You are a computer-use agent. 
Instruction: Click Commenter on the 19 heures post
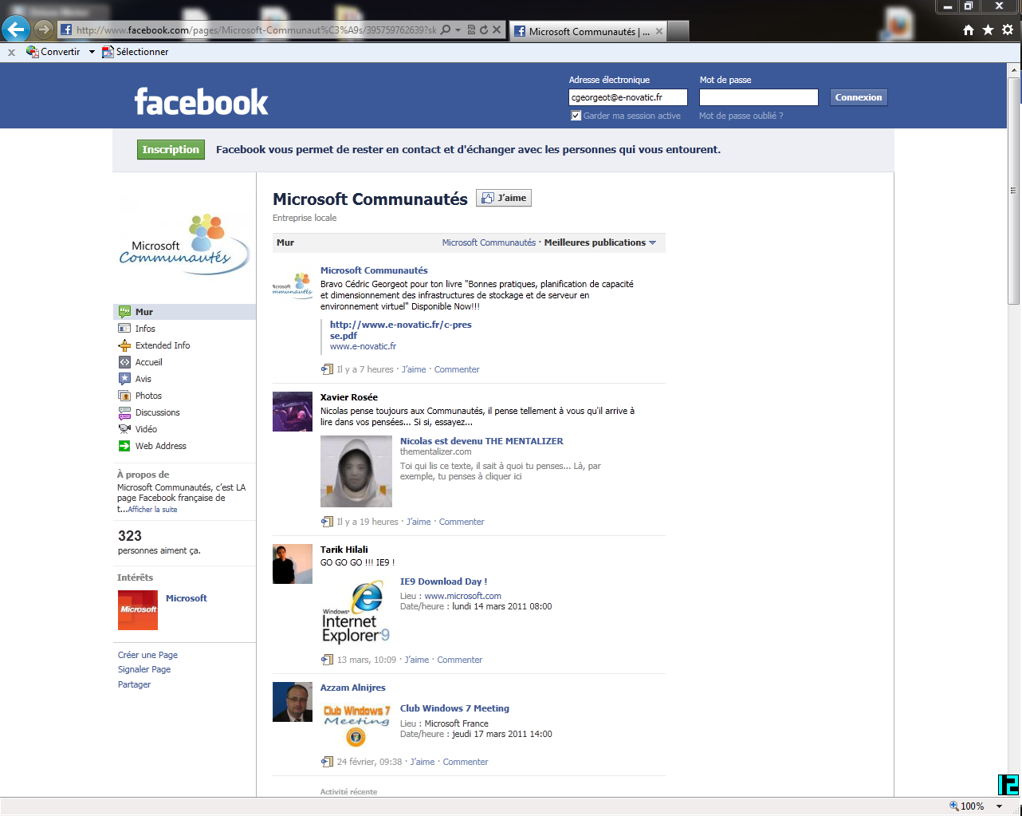tap(462, 522)
